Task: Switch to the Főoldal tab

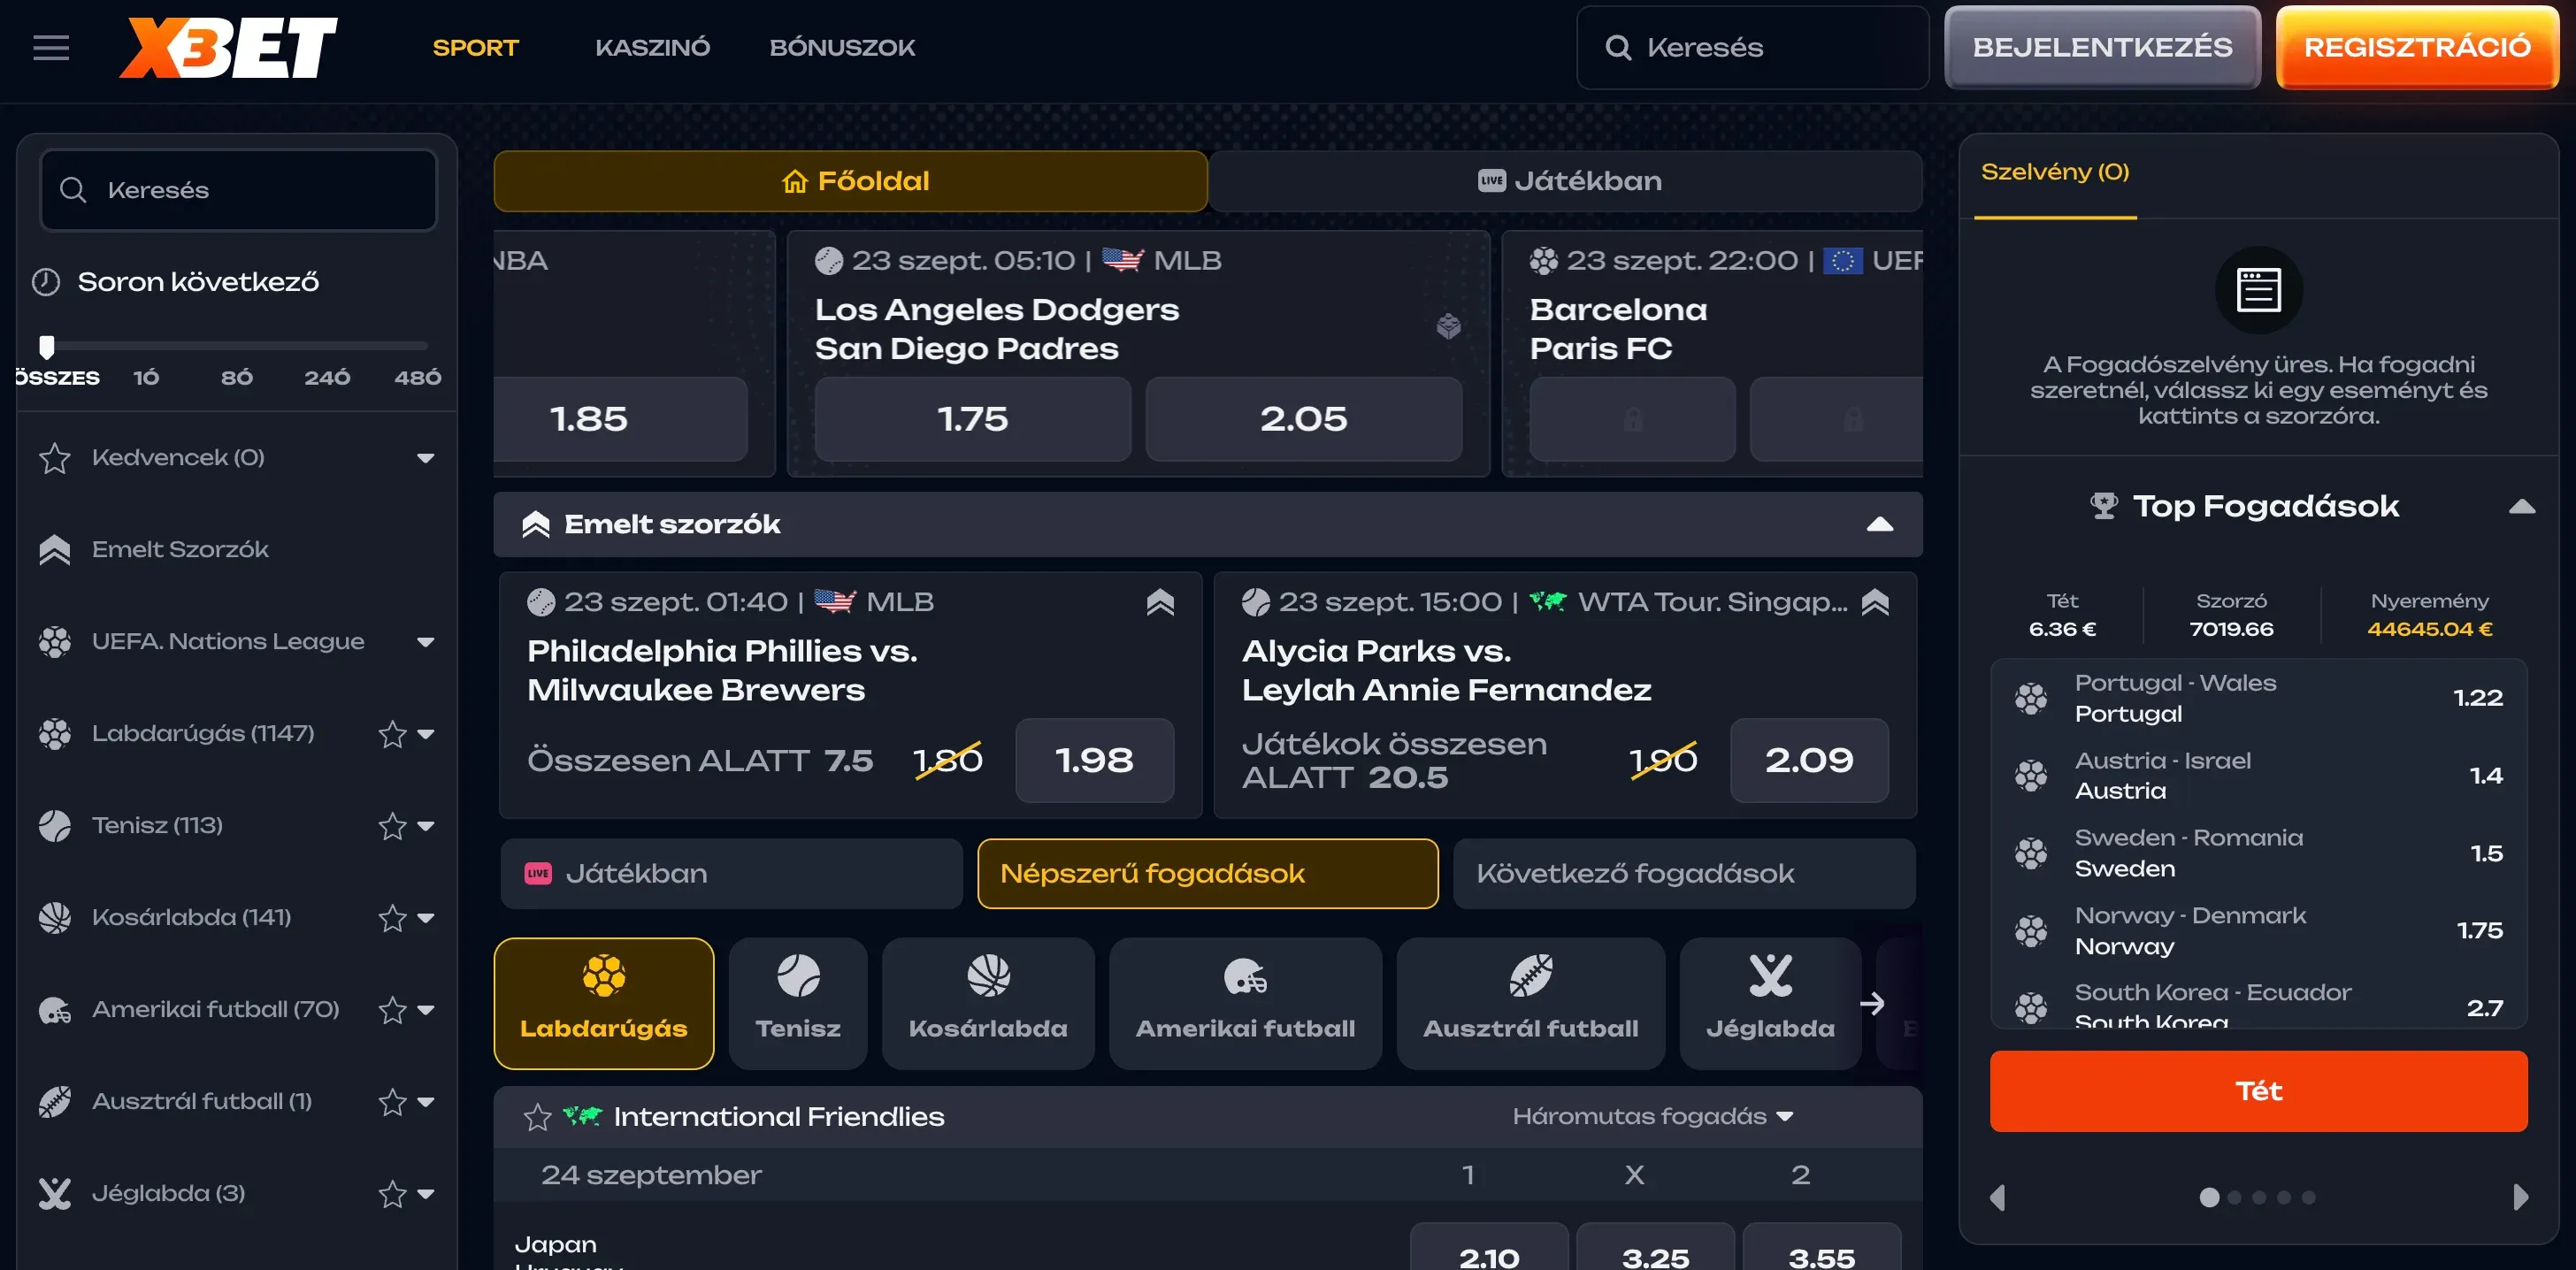Action: pyautogui.click(x=851, y=181)
